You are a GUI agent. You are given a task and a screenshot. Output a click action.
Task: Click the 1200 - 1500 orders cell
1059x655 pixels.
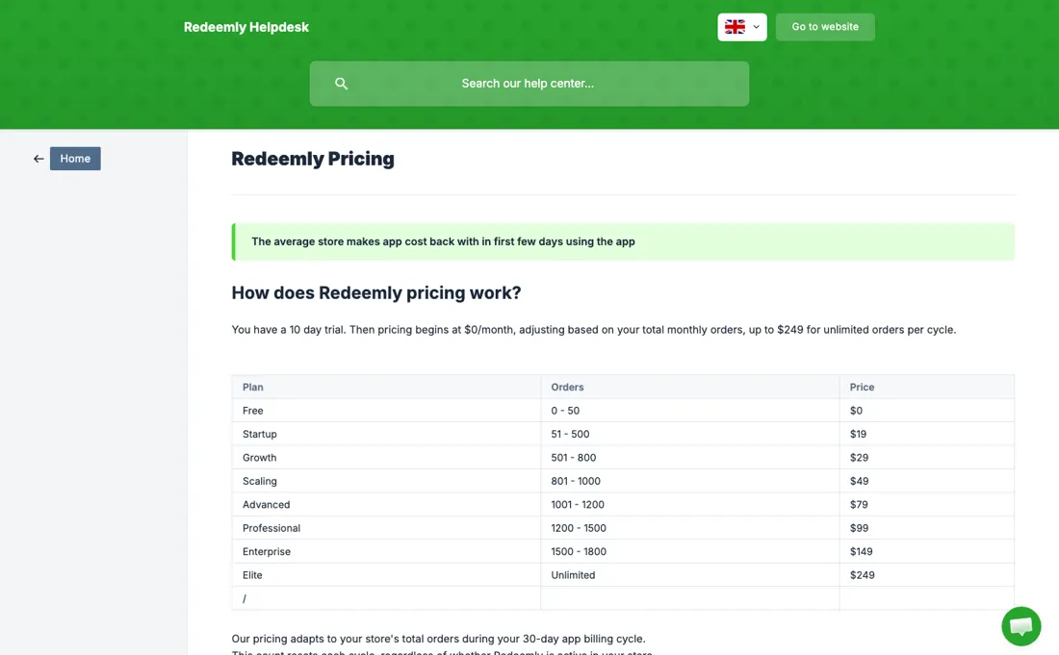689,528
